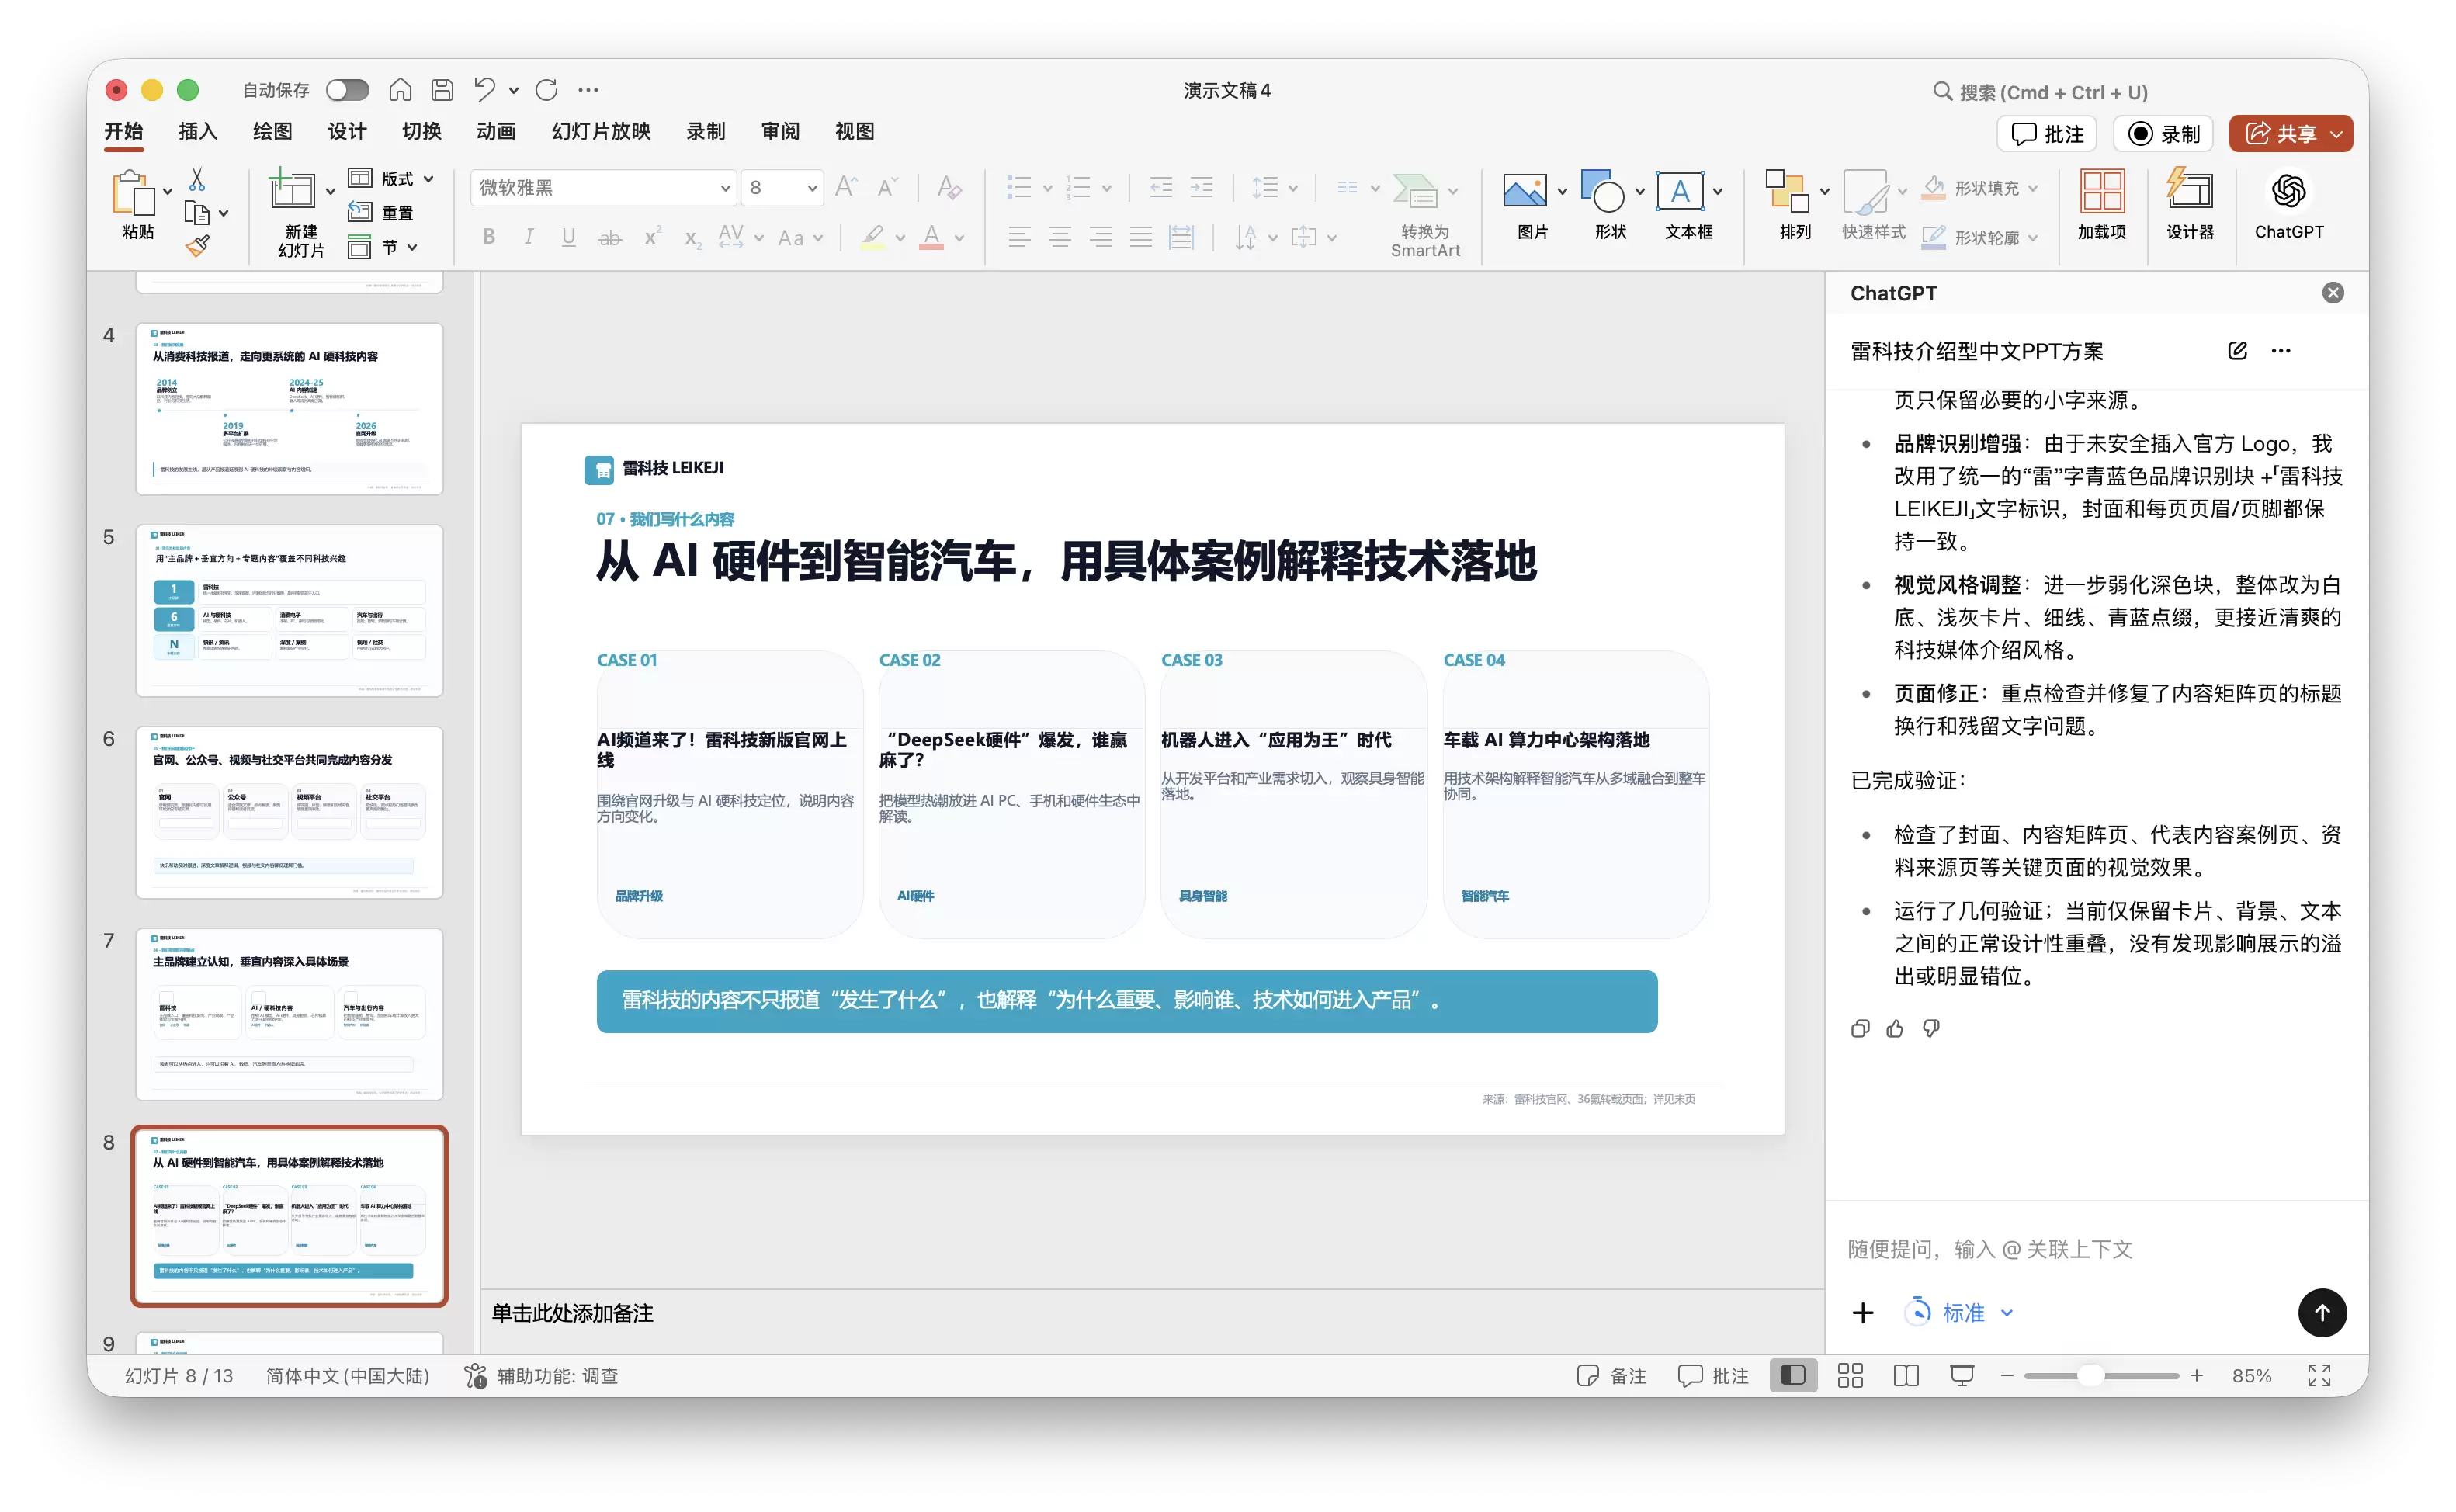Toggle Strikethrough formatting
This screenshot has height=1512, width=2456.
609,238
